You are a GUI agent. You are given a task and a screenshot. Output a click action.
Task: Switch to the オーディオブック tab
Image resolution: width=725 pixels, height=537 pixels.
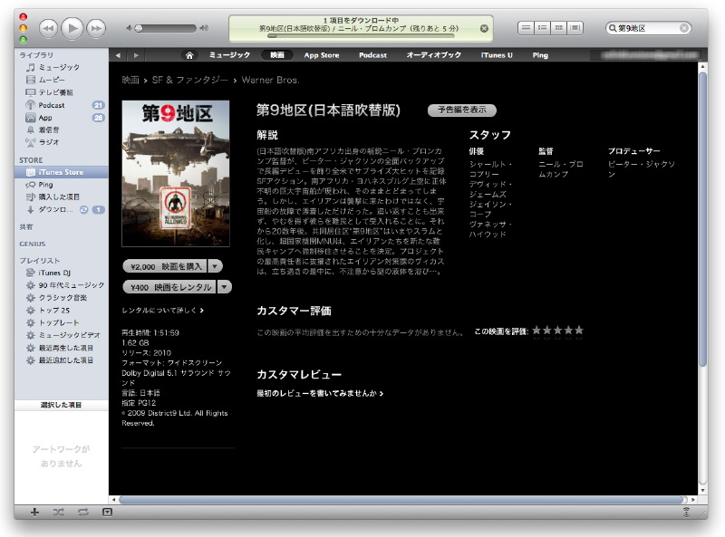pyautogui.click(x=433, y=55)
